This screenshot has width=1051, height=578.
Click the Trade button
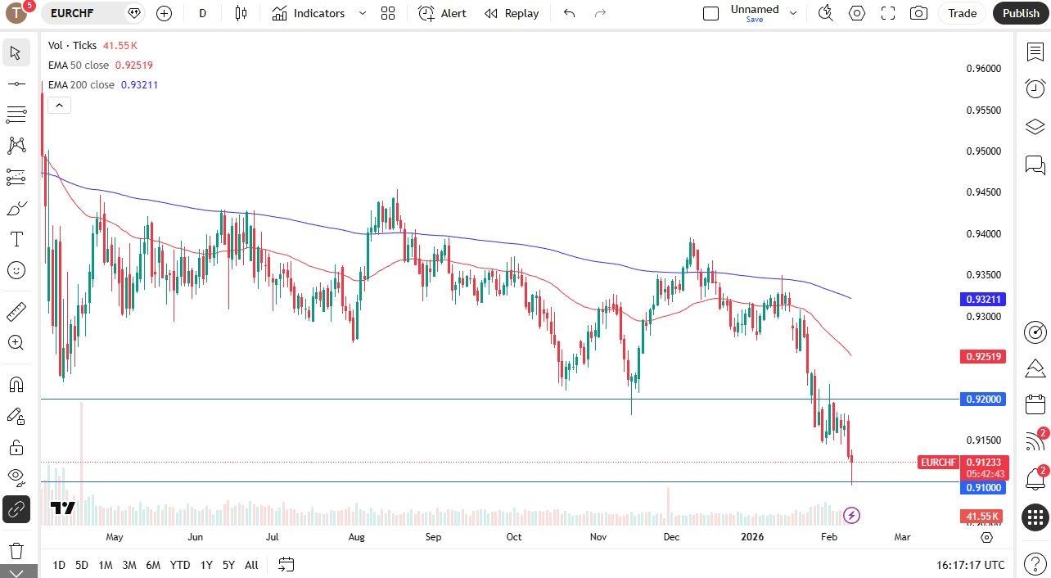coord(962,13)
